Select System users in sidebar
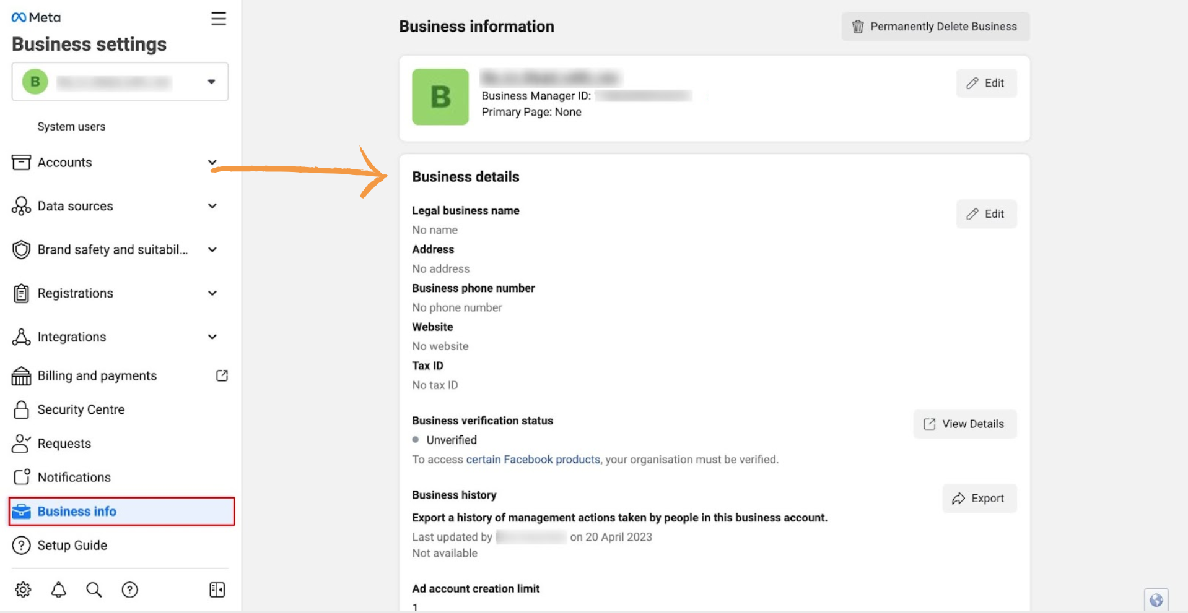Viewport: 1188px width, 613px height. tap(71, 126)
